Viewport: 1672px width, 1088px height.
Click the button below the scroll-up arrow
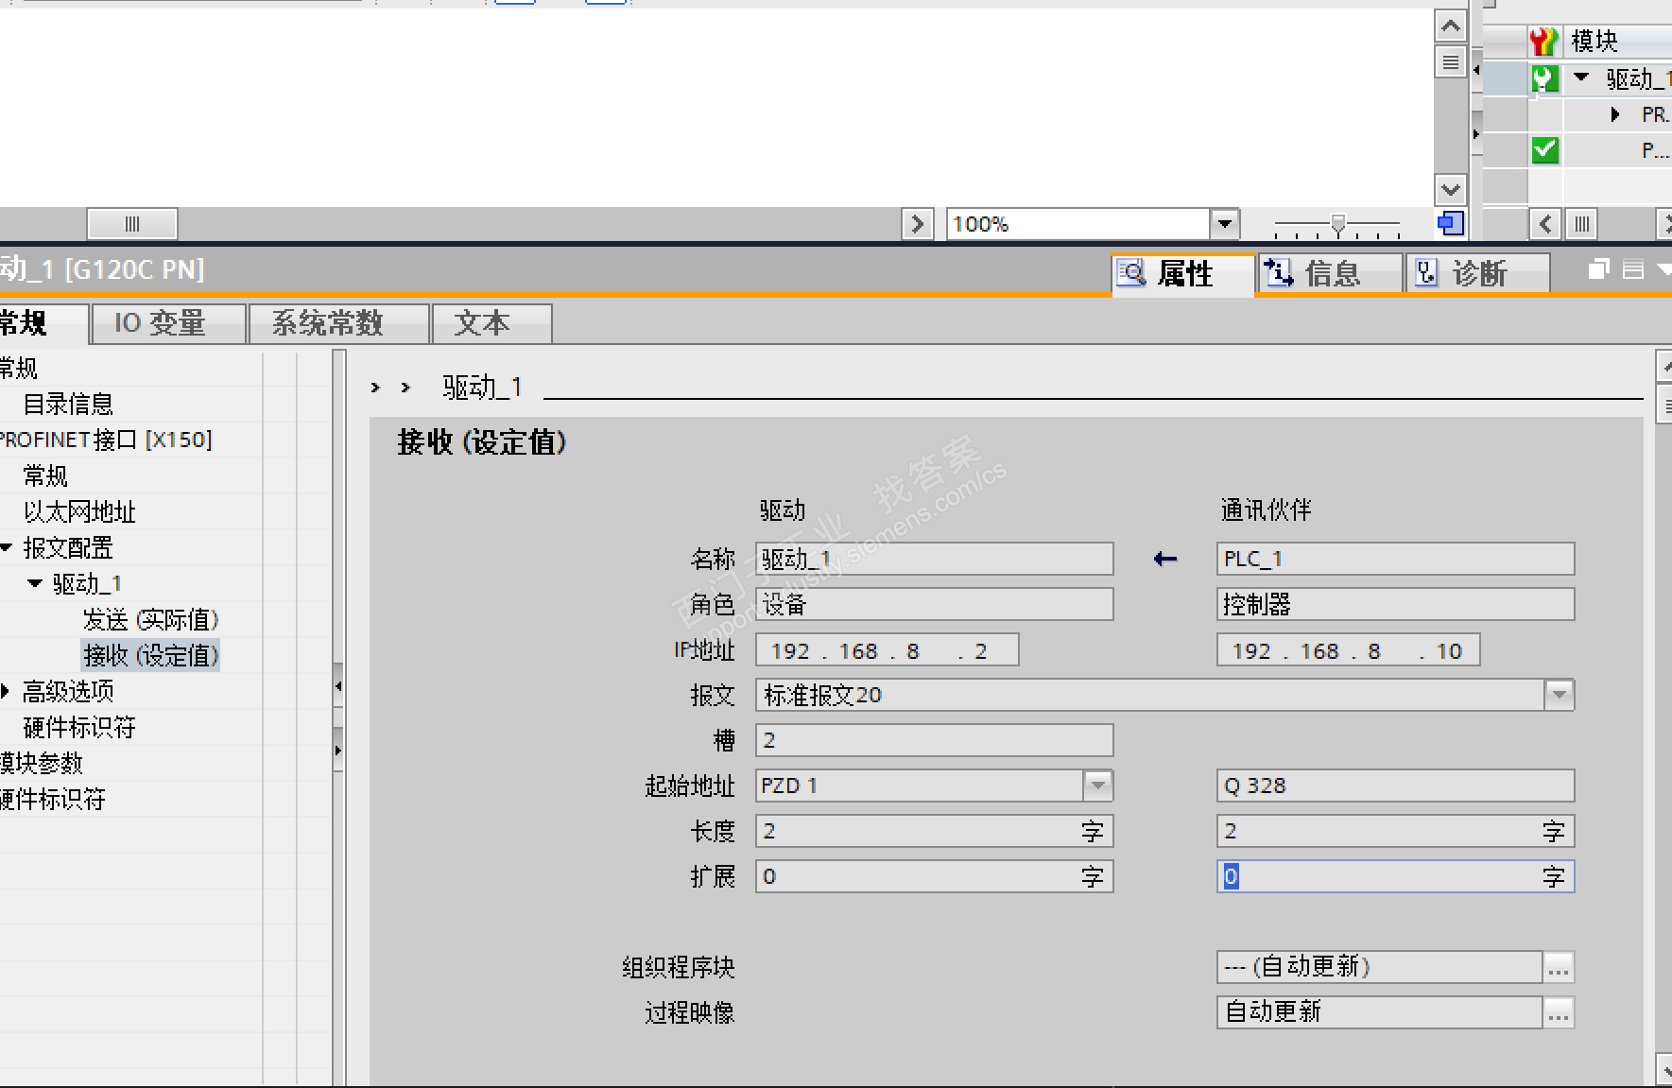click(1451, 62)
